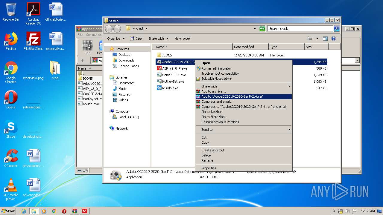The height and width of the screenshot is (215, 383).
Task: Click Open button in Explorer toolbar
Action: (x=137, y=39)
